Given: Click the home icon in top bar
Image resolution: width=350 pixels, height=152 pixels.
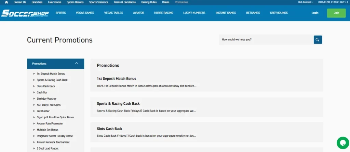Looking at the screenshot, I should pos(6,2).
